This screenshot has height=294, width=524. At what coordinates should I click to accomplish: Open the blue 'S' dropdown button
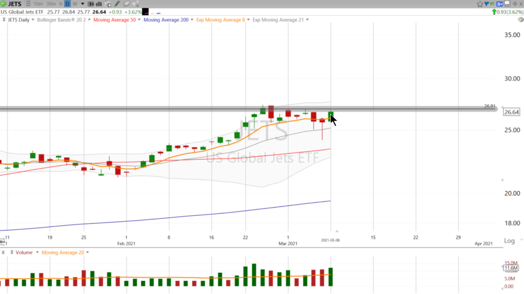pos(499,4)
